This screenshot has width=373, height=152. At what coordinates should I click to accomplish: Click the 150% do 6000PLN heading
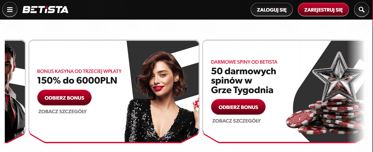(x=77, y=81)
